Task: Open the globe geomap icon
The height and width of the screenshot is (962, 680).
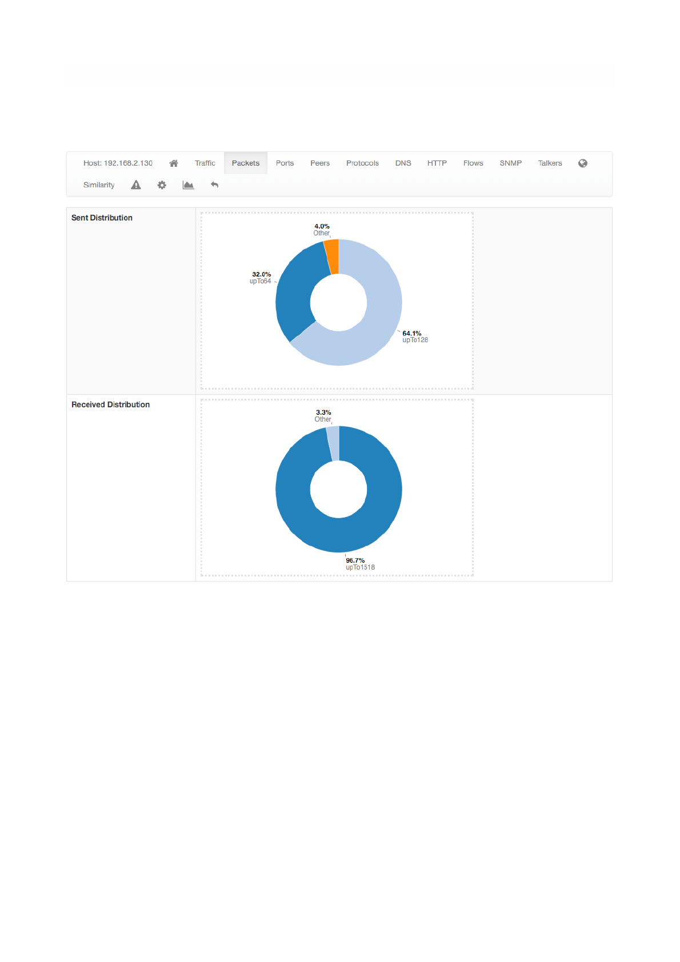Action: 583,163
